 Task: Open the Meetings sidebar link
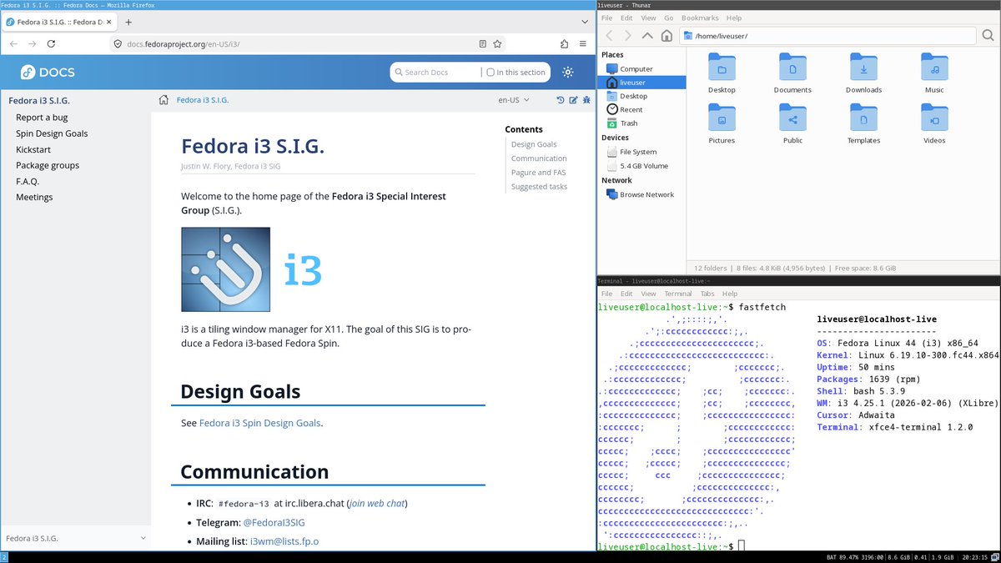click(34, 197)
